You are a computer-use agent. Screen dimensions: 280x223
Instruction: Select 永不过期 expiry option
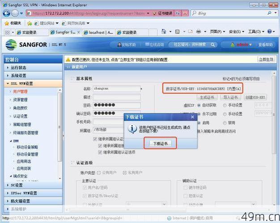[x=199, y=114]
